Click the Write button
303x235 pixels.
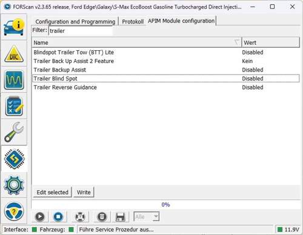point(84,193)
